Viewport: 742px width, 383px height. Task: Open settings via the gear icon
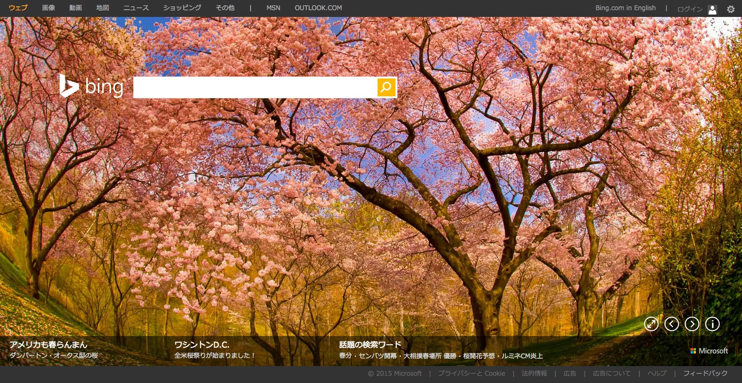[730, 9]
